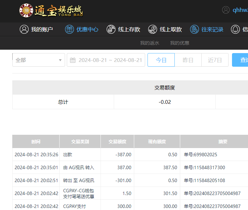Open the 我的返水 submenu item
The width and height of the screenshot is (248, 210).
150,43
